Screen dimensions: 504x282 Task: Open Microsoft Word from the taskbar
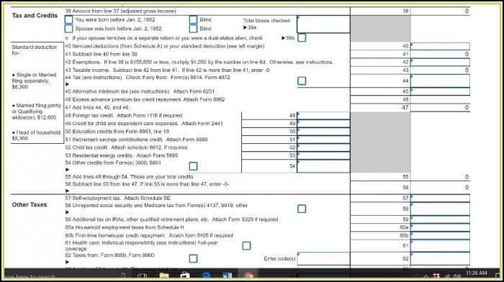[228, 276]
